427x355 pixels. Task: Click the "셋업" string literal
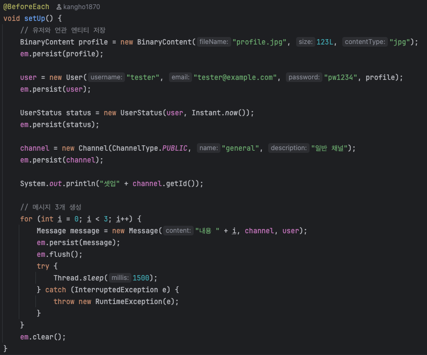110,183
